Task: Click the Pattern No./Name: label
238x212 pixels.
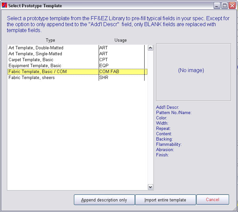Action: [174, 112]
